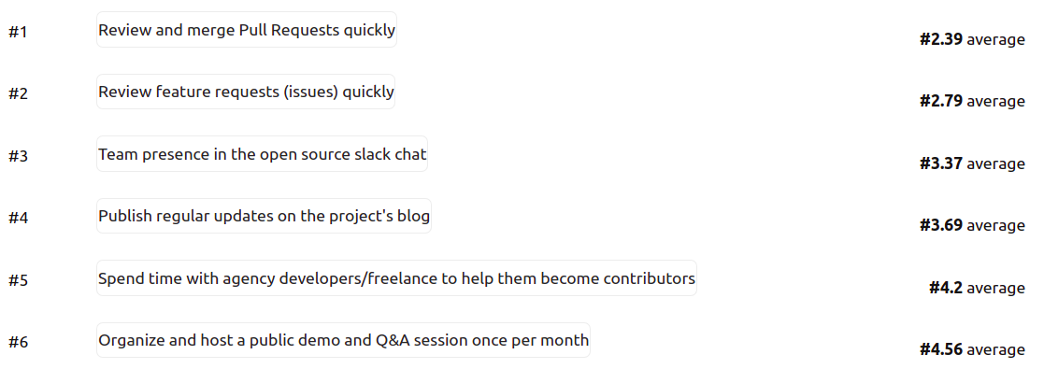Screen dimensions: 1044x369
Task: Select 'Review and merge Pull Requests quickly' box
Action: point(247,30)
